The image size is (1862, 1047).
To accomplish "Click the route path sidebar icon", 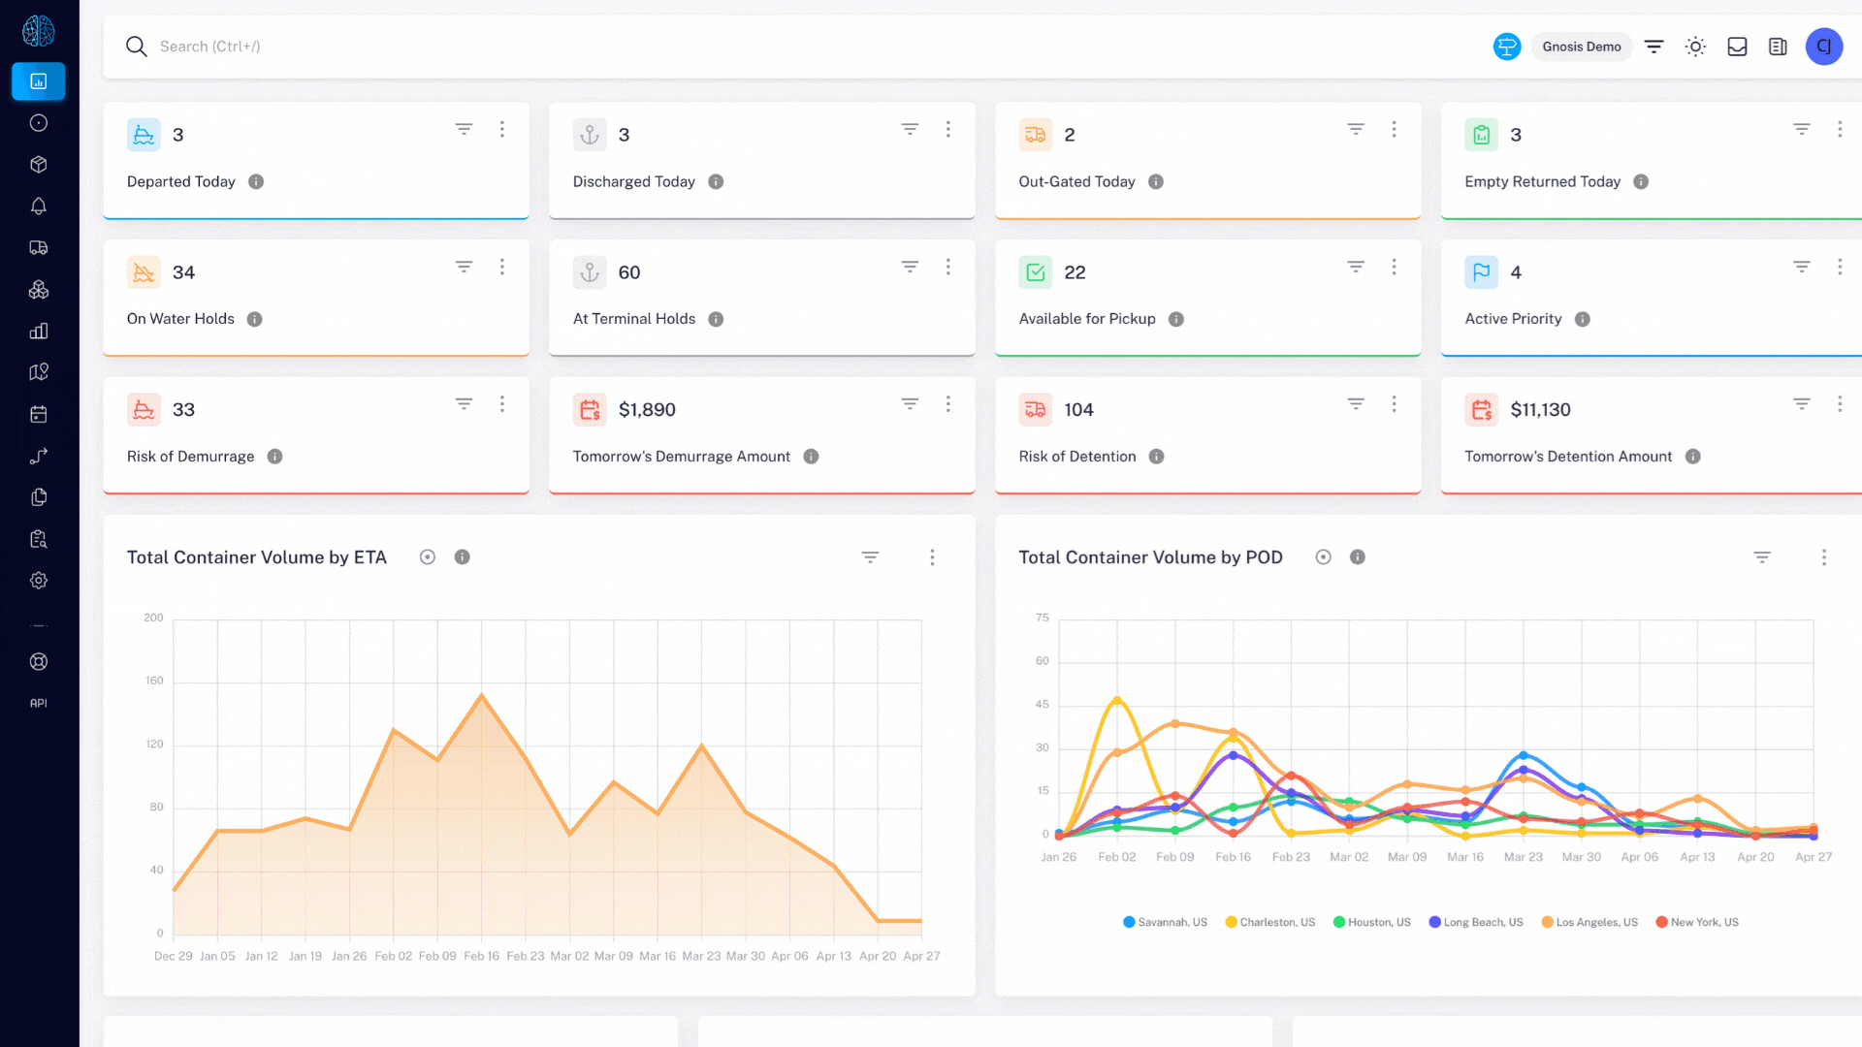I will coord(39,456).
